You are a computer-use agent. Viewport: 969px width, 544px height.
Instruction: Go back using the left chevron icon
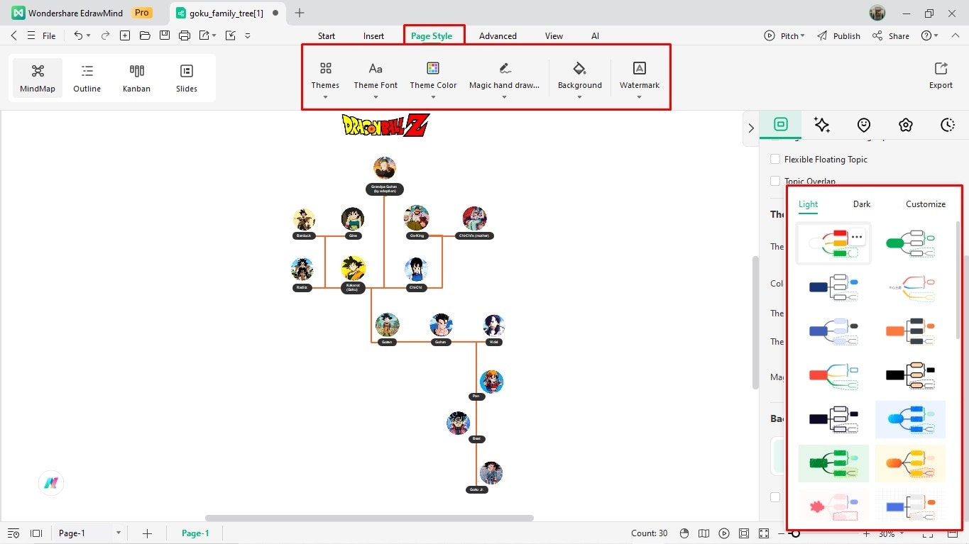(13, 35)
